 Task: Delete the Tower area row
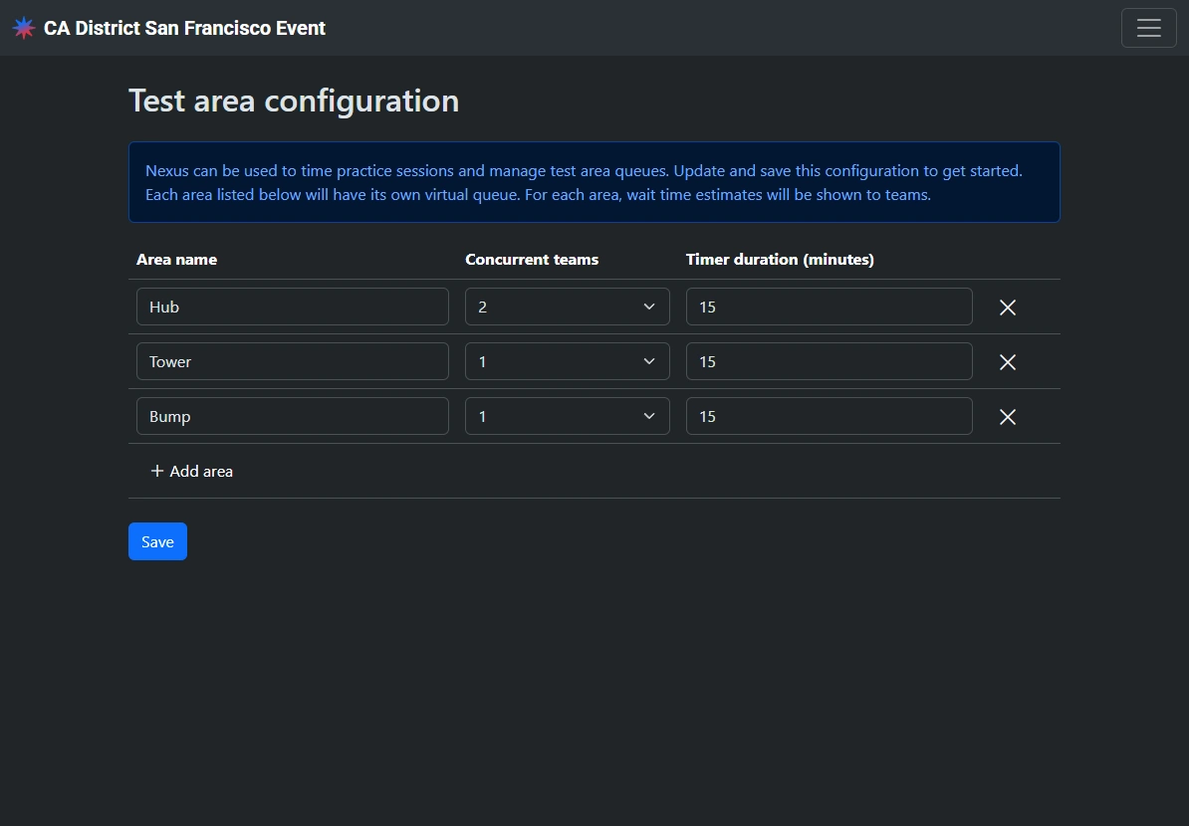point(1007,362)
